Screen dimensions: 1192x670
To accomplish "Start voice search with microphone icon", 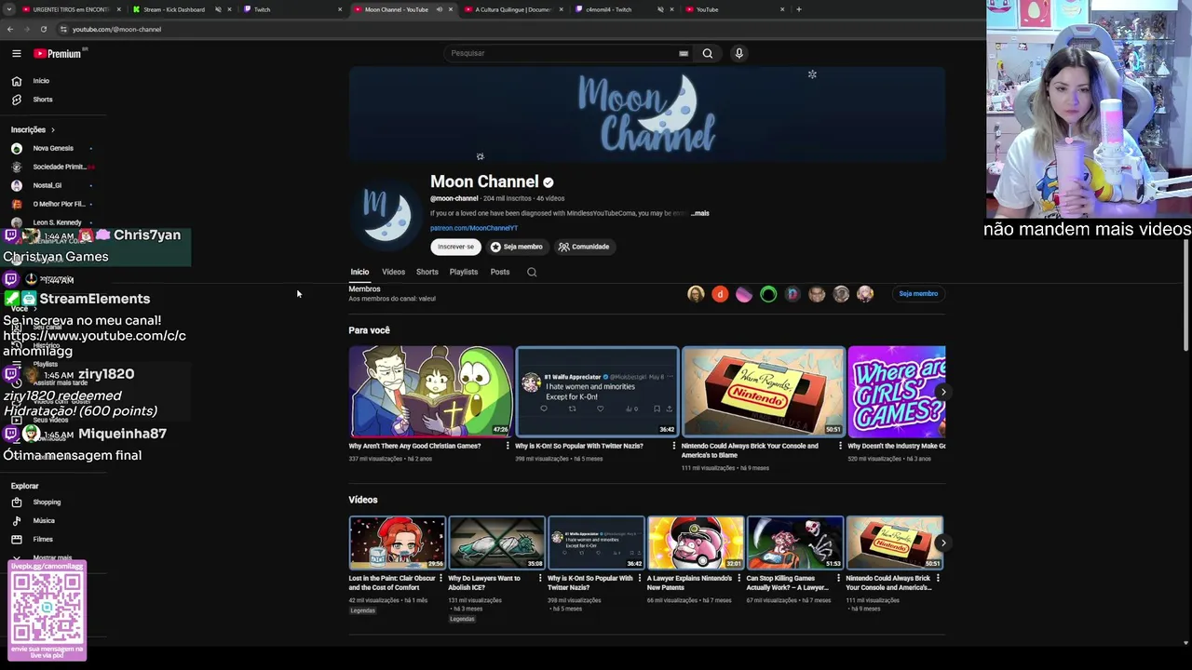I will point(738,53).
